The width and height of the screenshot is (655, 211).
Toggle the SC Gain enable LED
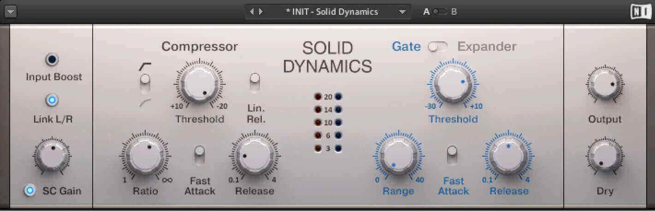click(30, 190)
